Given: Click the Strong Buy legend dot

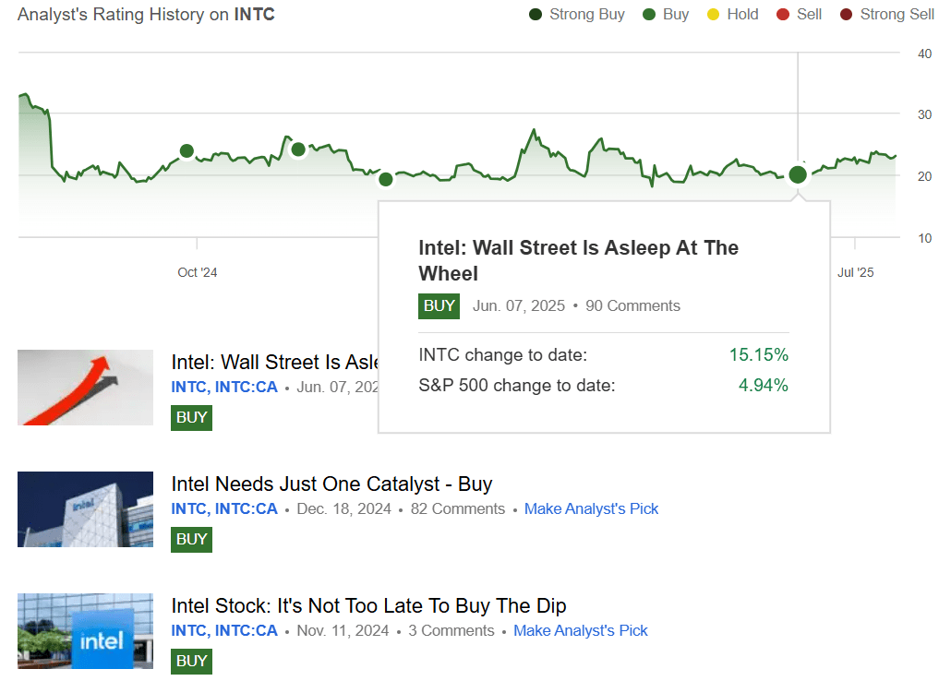Looking at the screenshot, I should pyautogui.click(x=534, y=14).
